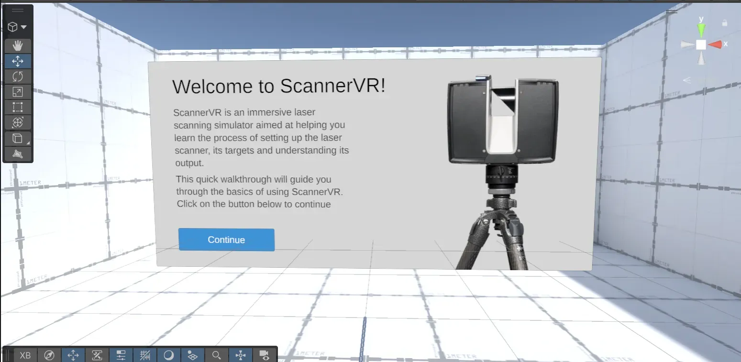The image size is (741, 362).
Task: Select the Hand (View) tool
Action: (18, 46)
